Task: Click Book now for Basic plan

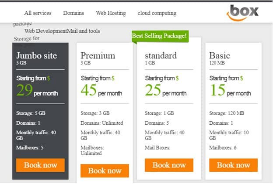Action: (x=234, y=165)
